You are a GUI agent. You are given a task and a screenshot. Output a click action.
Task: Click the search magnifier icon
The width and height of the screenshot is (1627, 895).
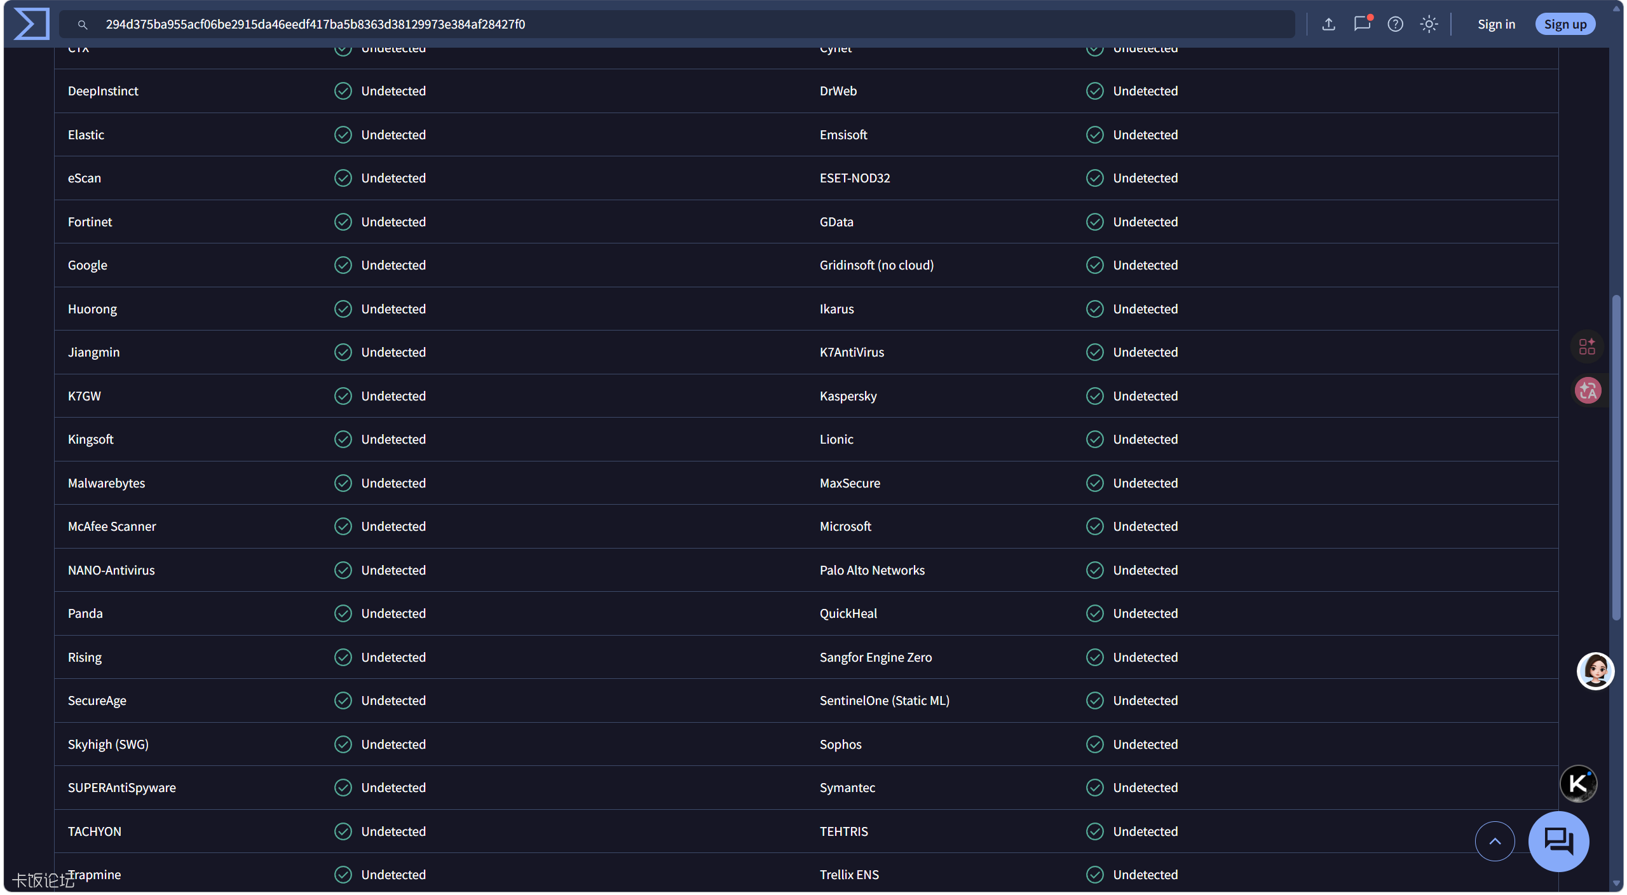(83, 25)
